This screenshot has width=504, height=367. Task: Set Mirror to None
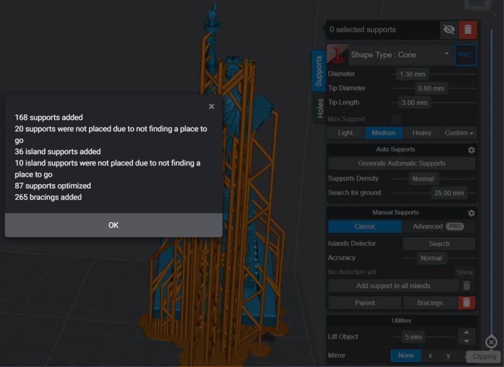[406, 356]
